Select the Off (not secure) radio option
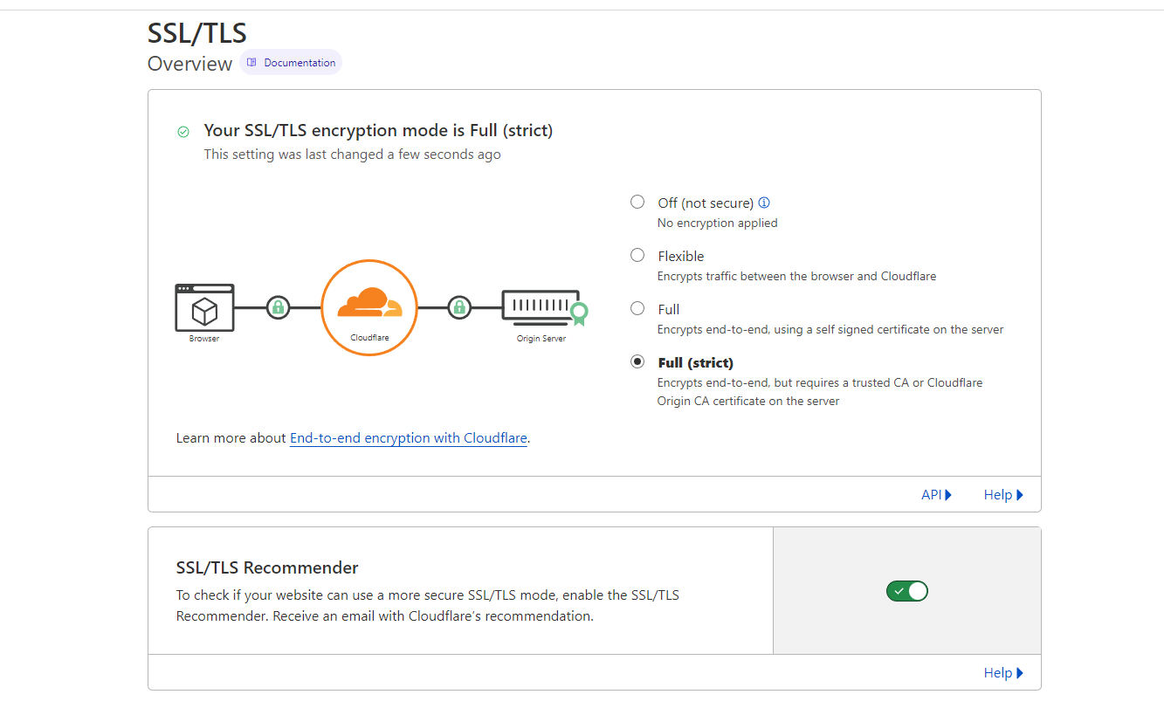 [637, 203]
